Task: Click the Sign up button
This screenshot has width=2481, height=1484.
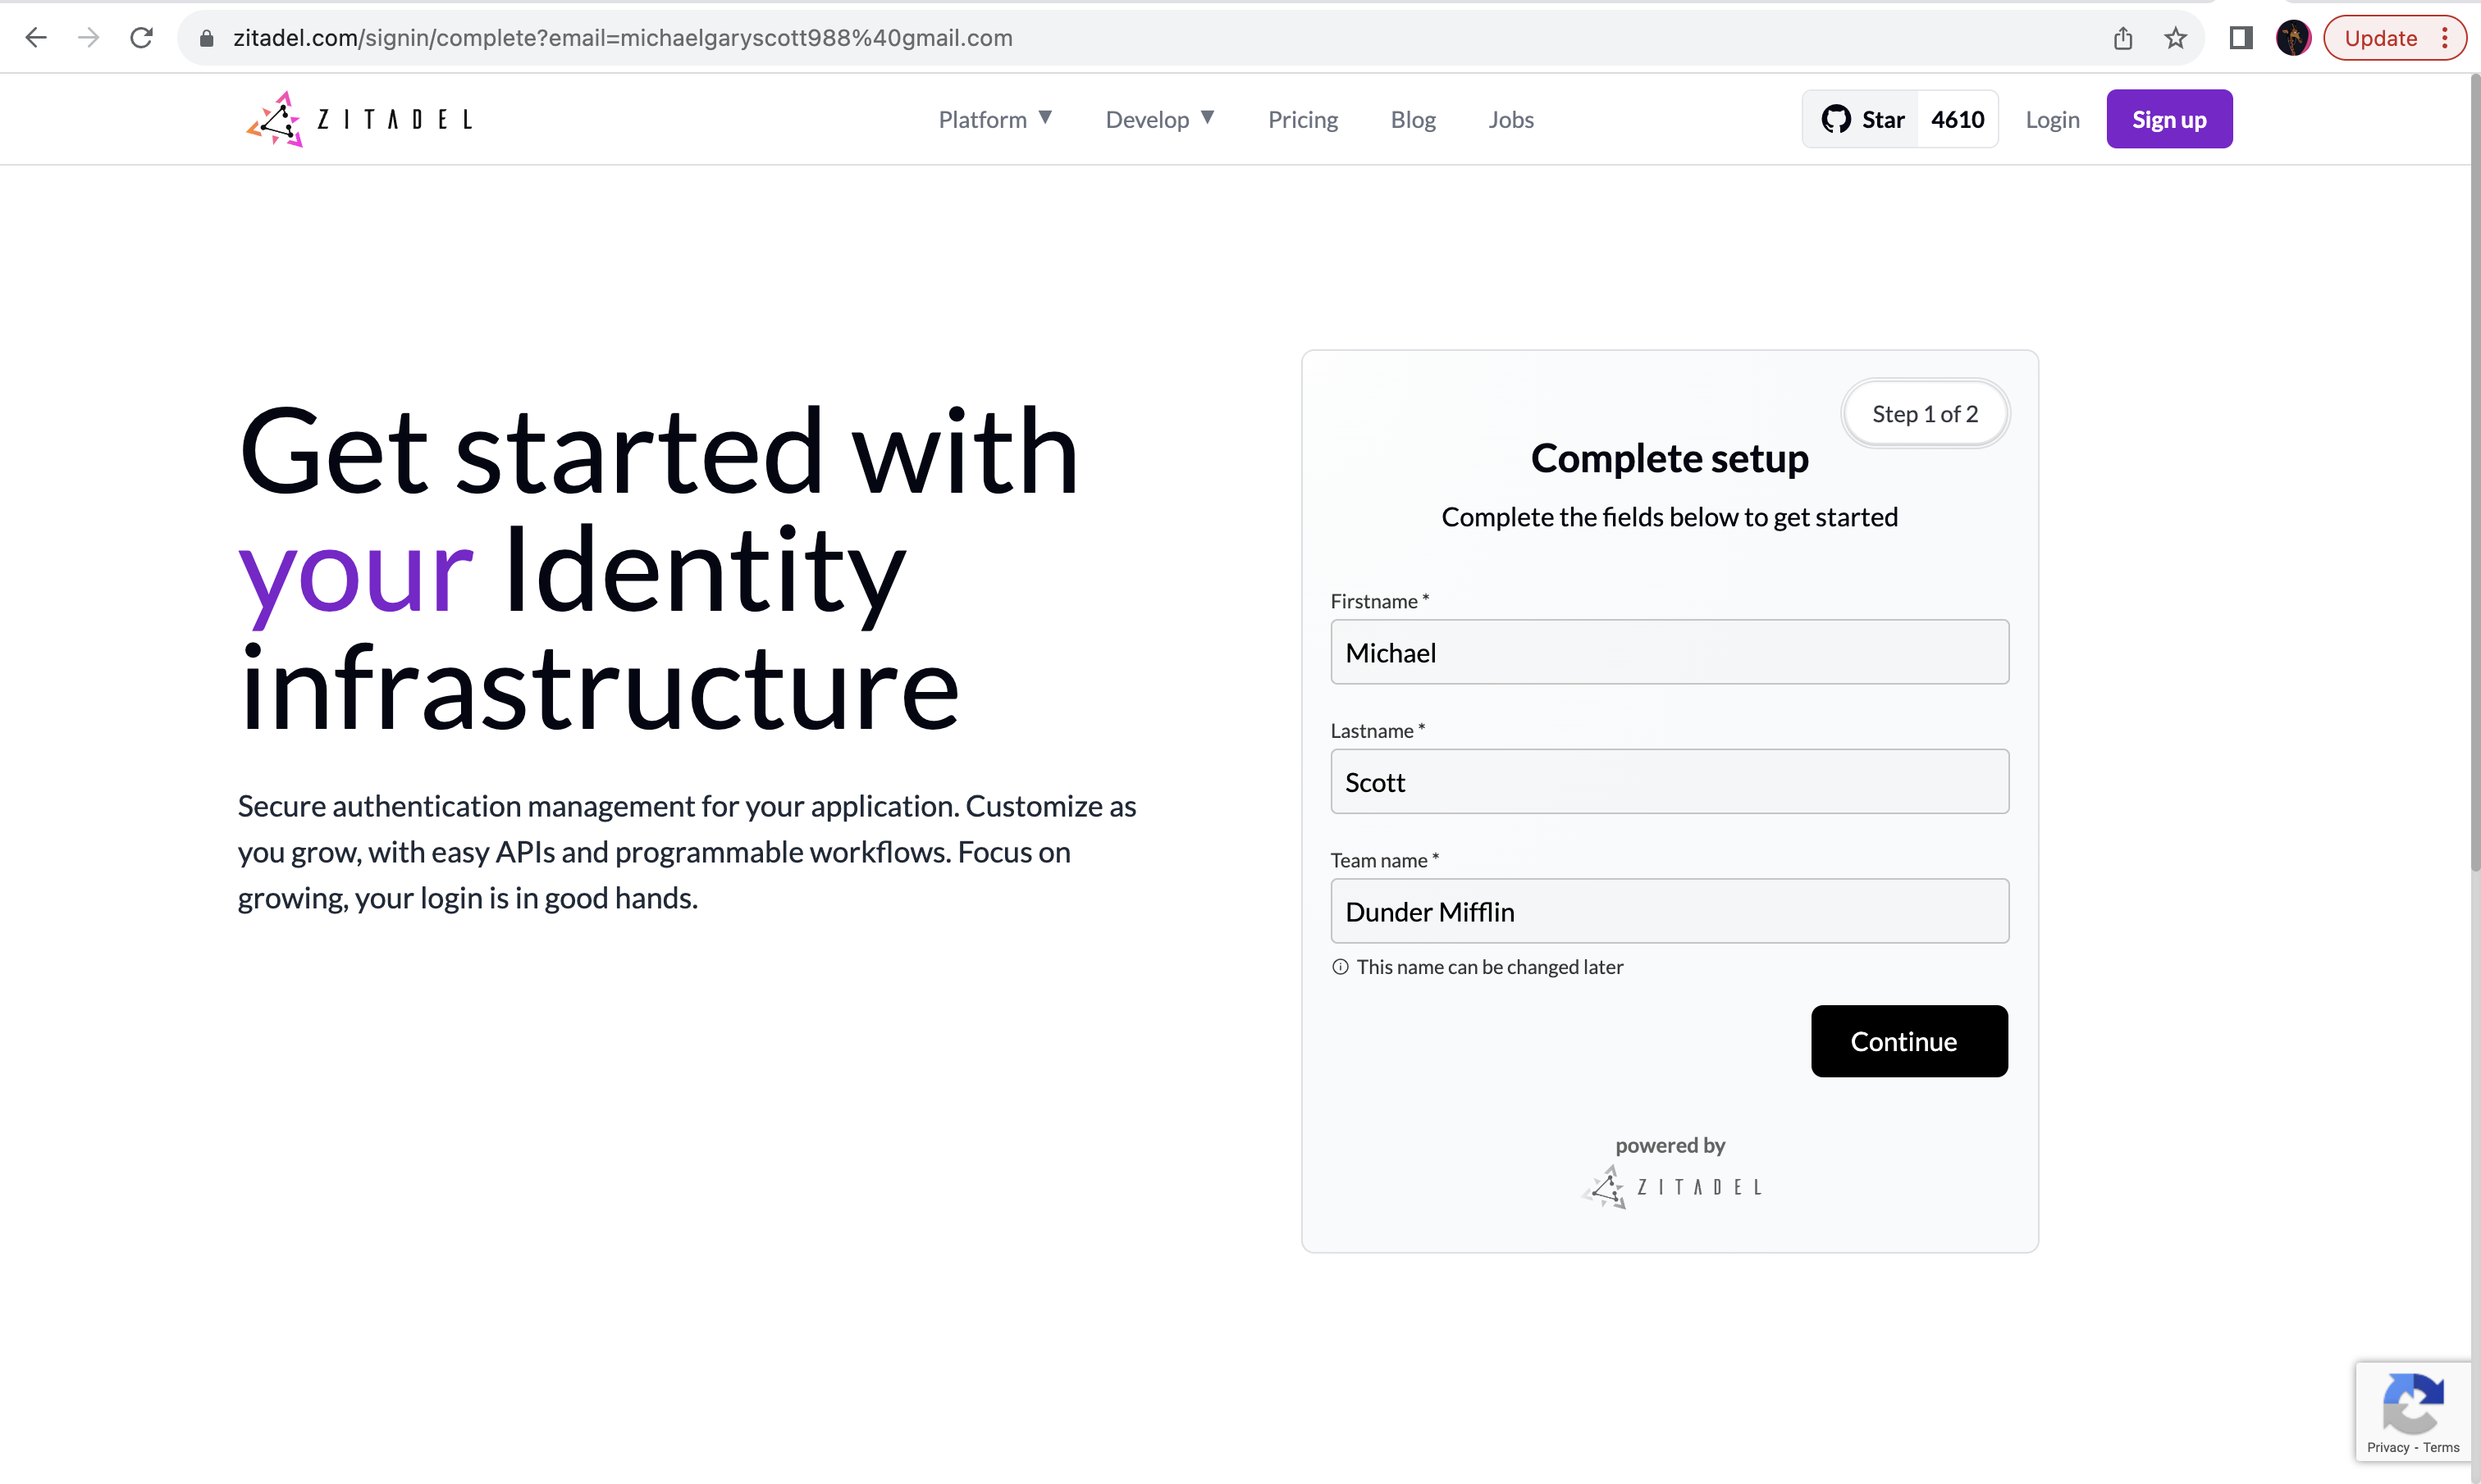Action: (2170, 118)
